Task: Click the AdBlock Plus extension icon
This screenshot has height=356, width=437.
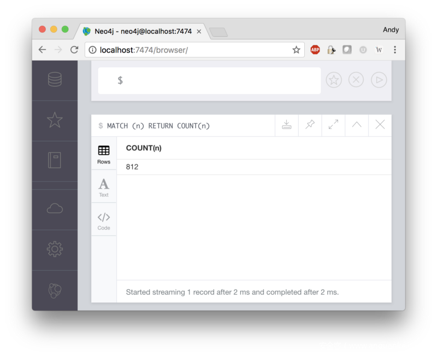Action: pos(315,50)
